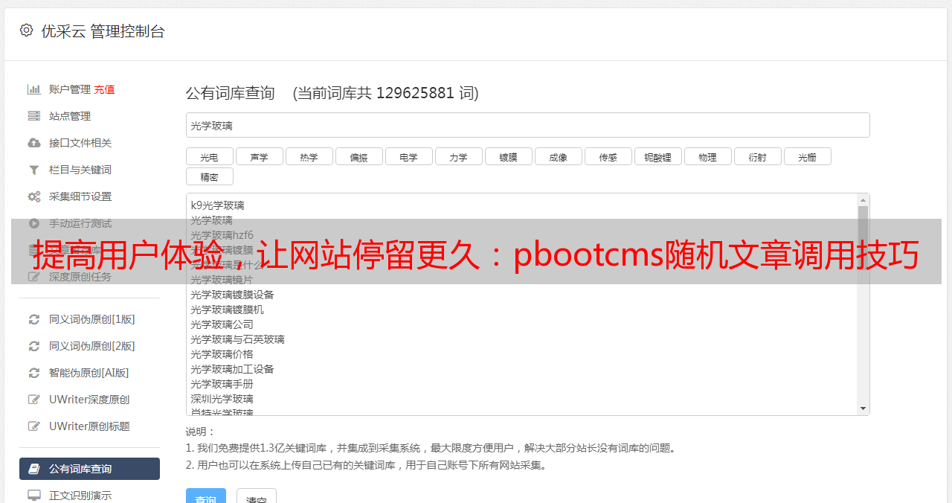This screenshot has height=503, width=952.
Task: Open the filter icon for 栏目与关键词
Action: pyautogui.click(x=34, y=170)
